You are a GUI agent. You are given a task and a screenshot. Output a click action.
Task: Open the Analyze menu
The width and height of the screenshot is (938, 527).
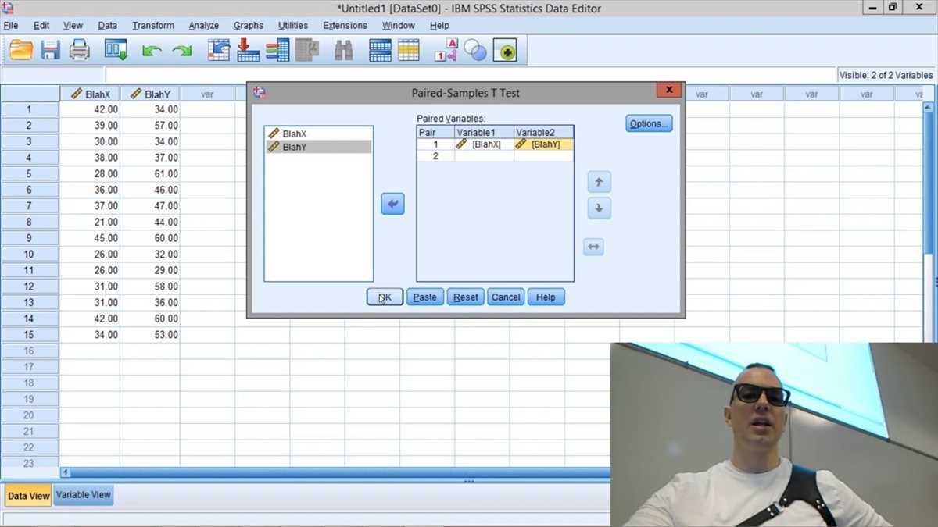pyautogui.click(x=204, y=26)
